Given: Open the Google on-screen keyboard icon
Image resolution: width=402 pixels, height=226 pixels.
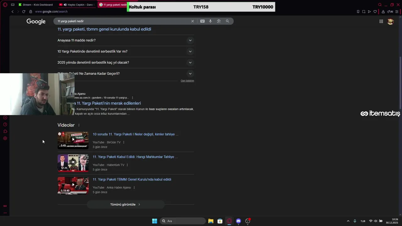Looking at the screenshot, I should click(202, 21).
